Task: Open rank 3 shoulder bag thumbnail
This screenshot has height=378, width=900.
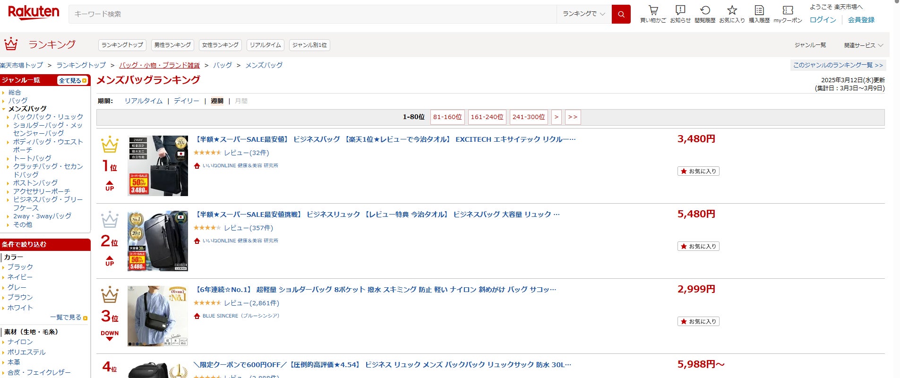Action: tap(158, 316)
